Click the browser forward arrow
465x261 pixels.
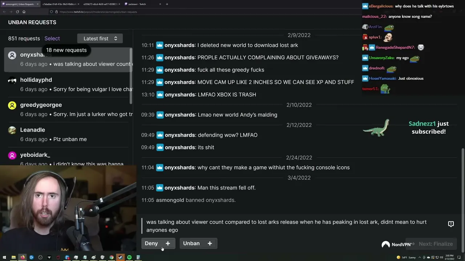tap(11, 12)
